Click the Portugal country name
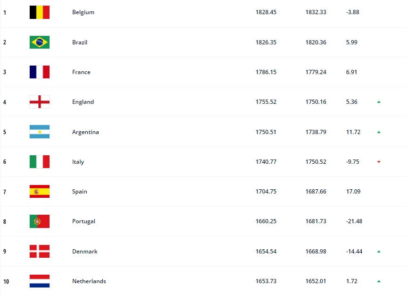 pyautogui.click(x=83, y=221)
